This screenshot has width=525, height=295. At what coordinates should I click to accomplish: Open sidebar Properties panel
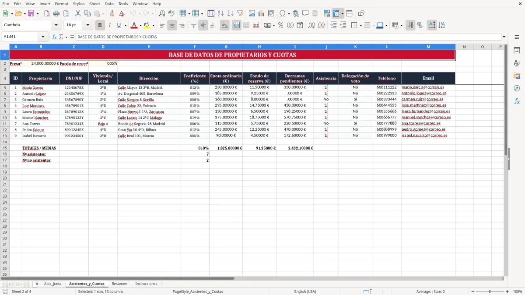click(x=517, y=51)
